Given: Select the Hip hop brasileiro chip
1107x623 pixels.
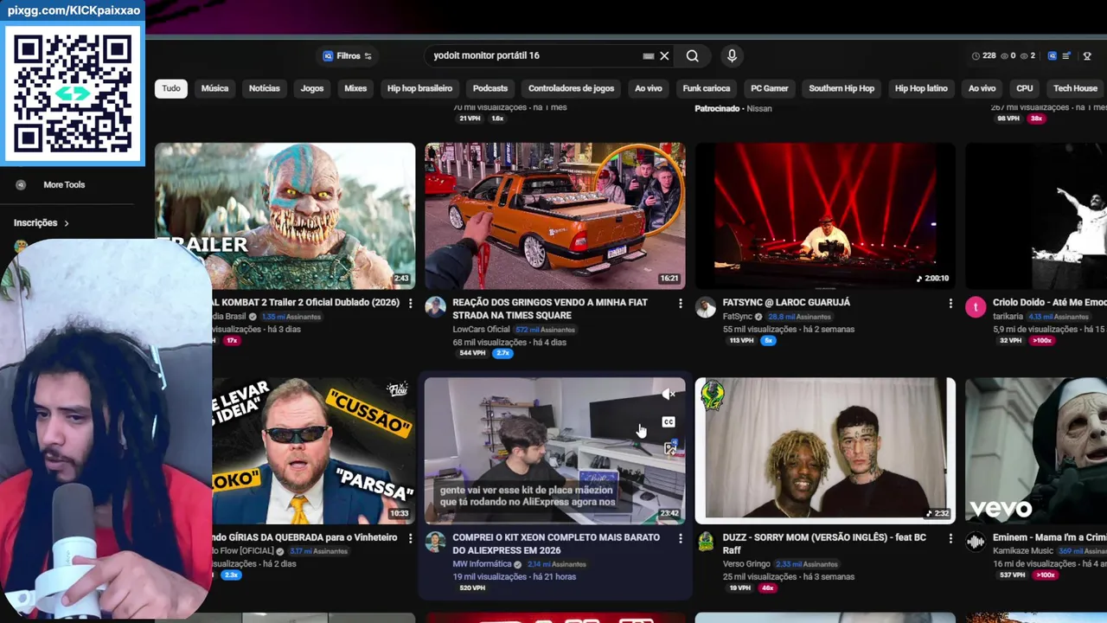Looking at the screenshot, I should (419, 88).
